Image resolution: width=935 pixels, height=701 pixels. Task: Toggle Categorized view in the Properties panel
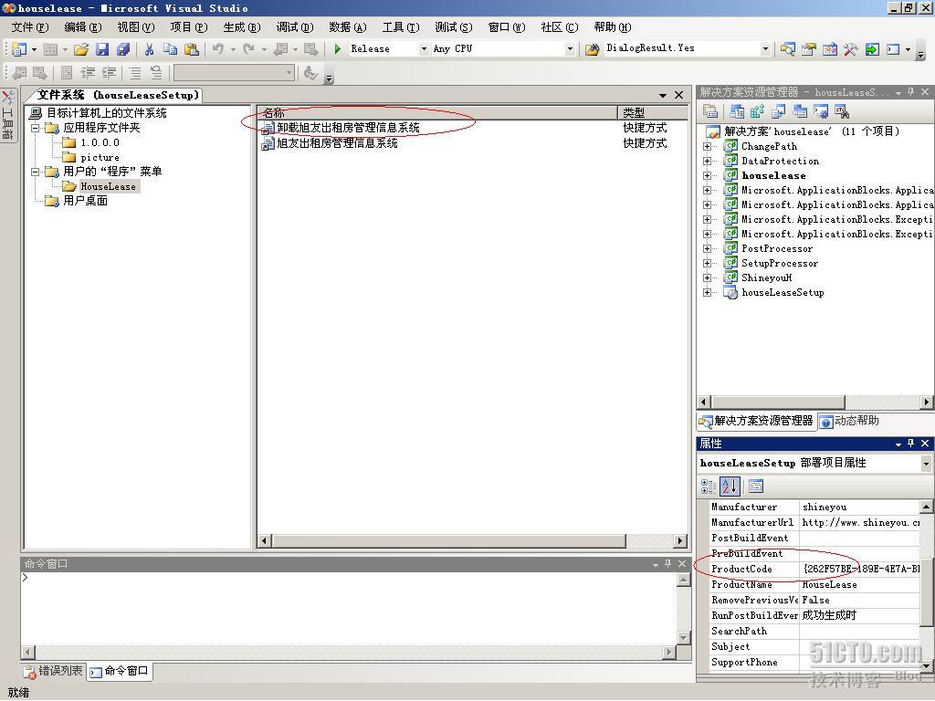[x=709, y=487]
